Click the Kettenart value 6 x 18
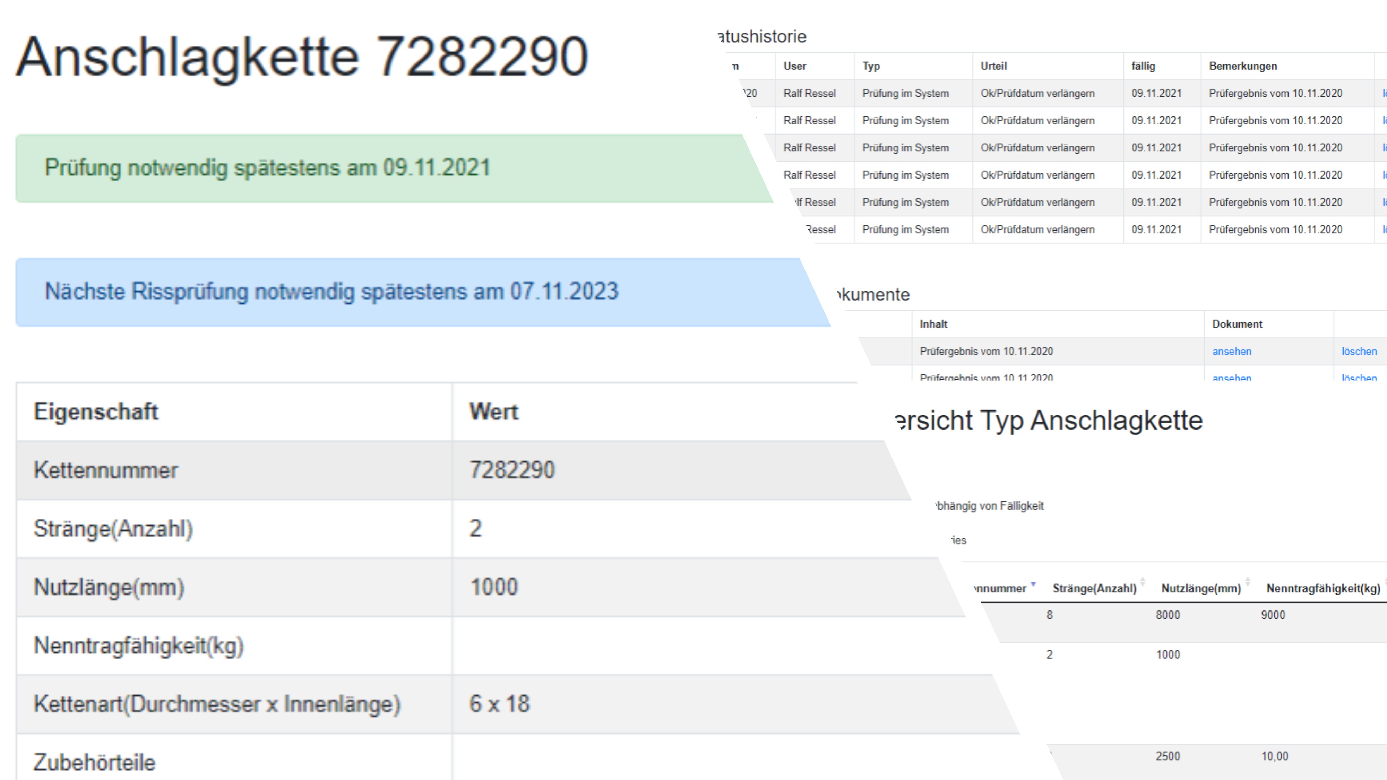 [499, 704]
